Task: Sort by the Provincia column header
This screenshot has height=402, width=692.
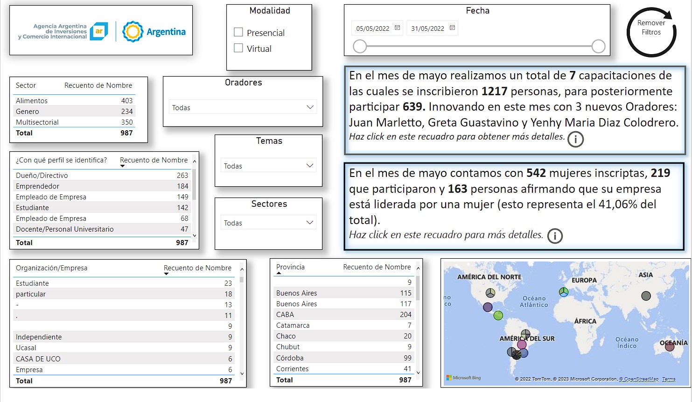Action: point(290,267)
